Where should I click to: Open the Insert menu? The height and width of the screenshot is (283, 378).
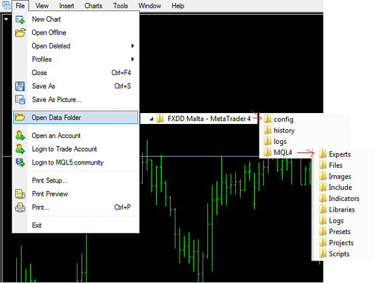[67, 5]
